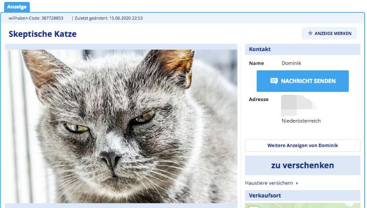The width and height of the screenshot is (367, 208).
Task: Follow the Haustiere versichern link
Action: [269, 183]
